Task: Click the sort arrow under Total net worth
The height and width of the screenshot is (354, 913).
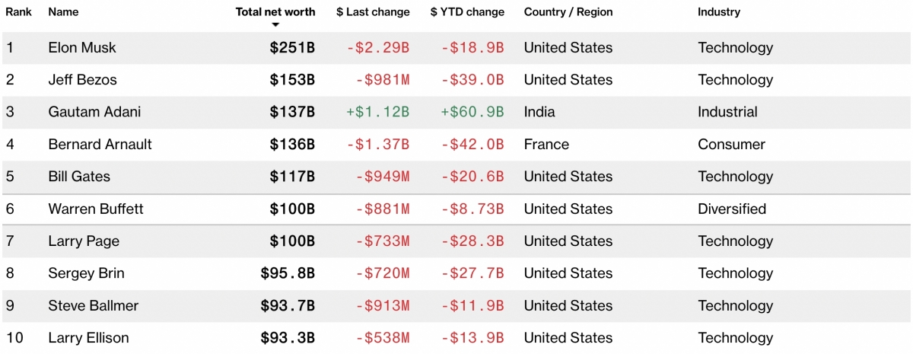Action: pyautogui.click(x=275, y=24)
